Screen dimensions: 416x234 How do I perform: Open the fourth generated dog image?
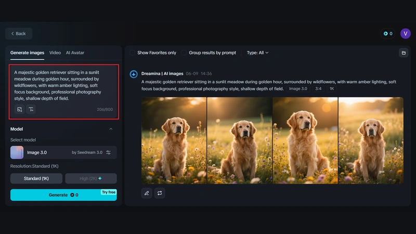371,140
